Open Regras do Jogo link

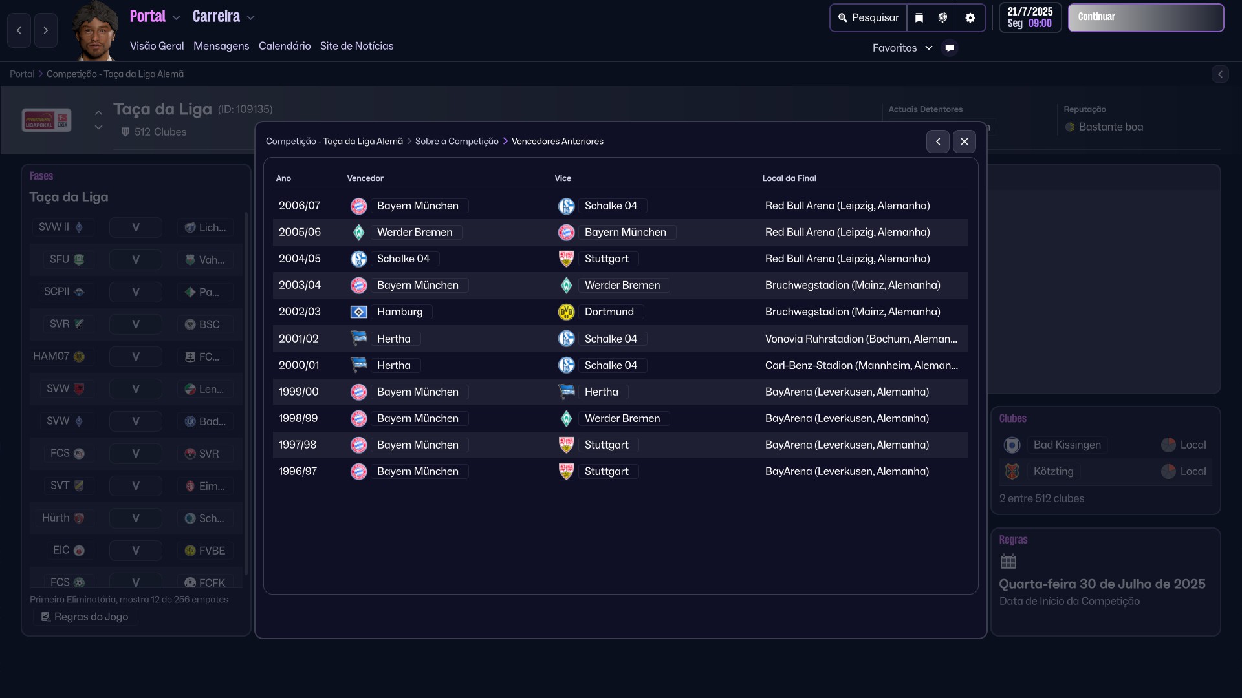(x=85, y=617)
